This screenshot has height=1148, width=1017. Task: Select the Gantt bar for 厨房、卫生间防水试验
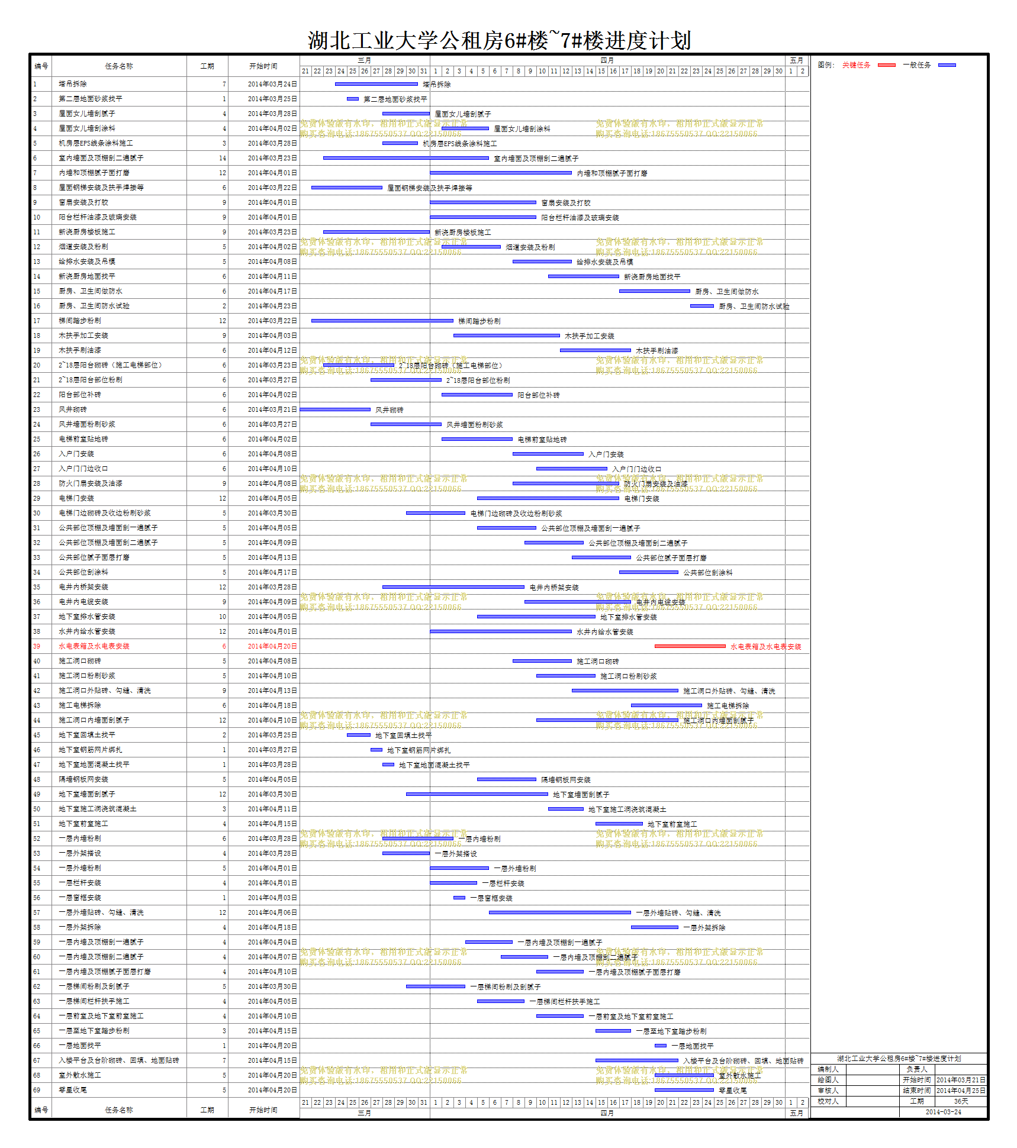[702, 306]
